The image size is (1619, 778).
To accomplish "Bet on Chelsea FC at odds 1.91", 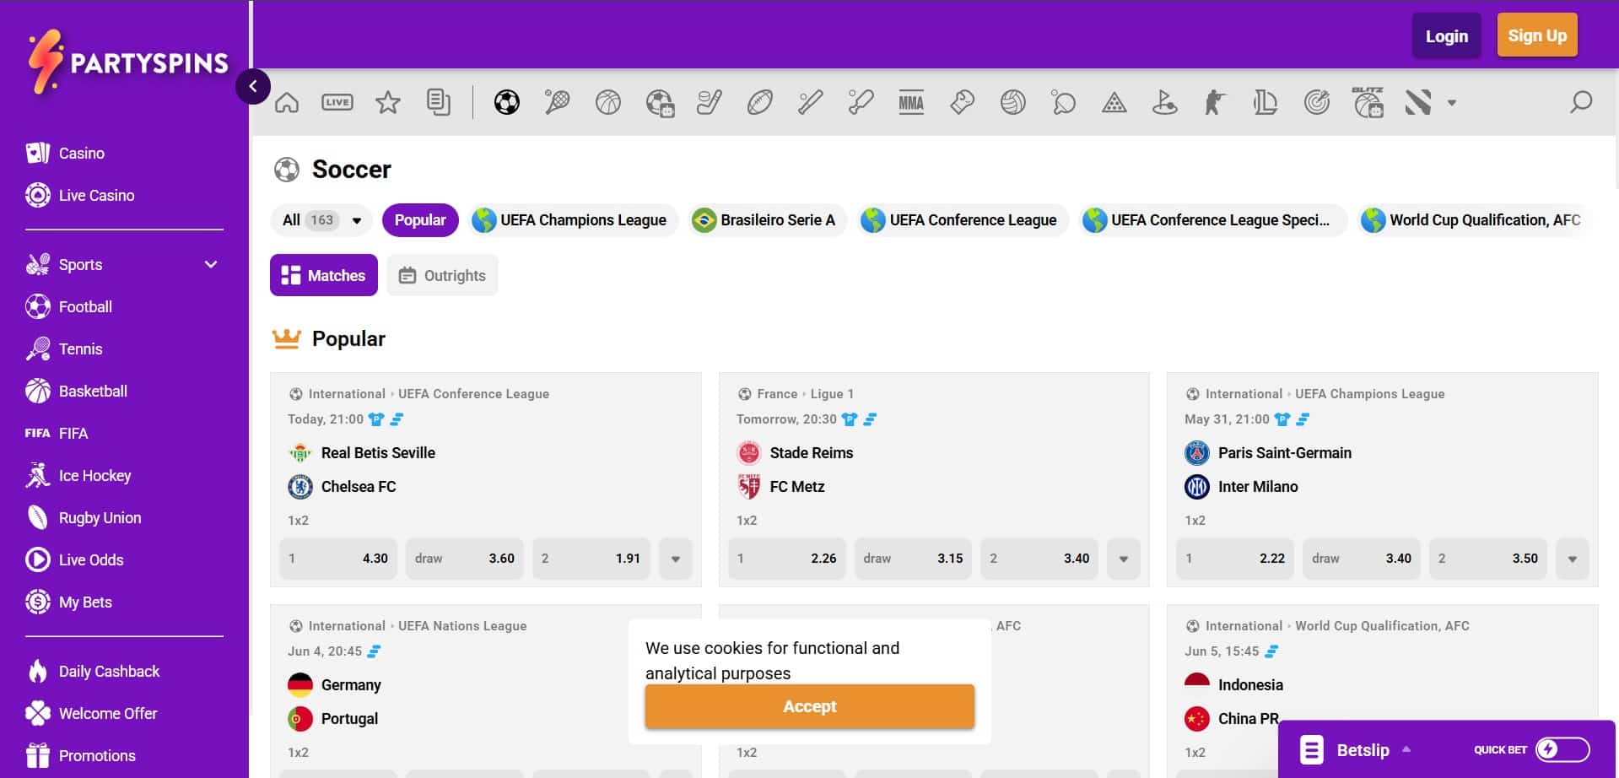I will pyautogui.click(x=591, y=559).
